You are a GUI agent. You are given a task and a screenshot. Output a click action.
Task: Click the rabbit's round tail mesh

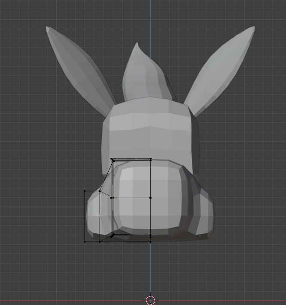[x=150, y=196]
